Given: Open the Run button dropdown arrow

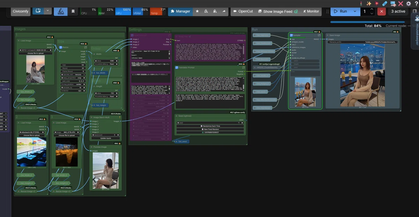Looking at the screenshot, I should point(355,11).
